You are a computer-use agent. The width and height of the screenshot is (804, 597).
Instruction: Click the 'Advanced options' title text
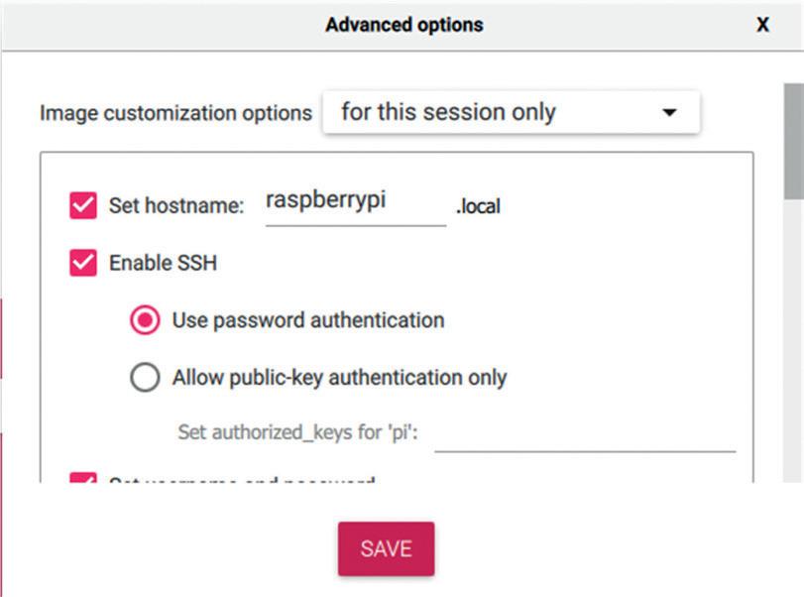point(404,25)
